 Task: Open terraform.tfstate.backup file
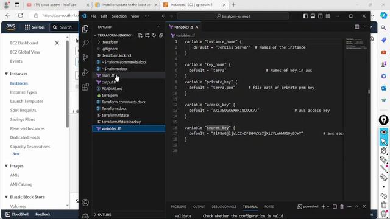coord(129,122)
